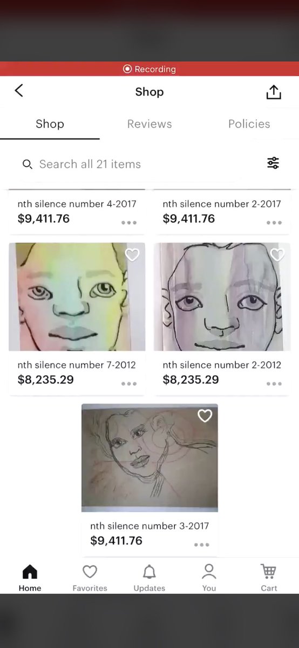The width and height of the screenshot is (299, 648).
Task: Open nth silence number 2-2017 title
Action: [x=222, y=204]
